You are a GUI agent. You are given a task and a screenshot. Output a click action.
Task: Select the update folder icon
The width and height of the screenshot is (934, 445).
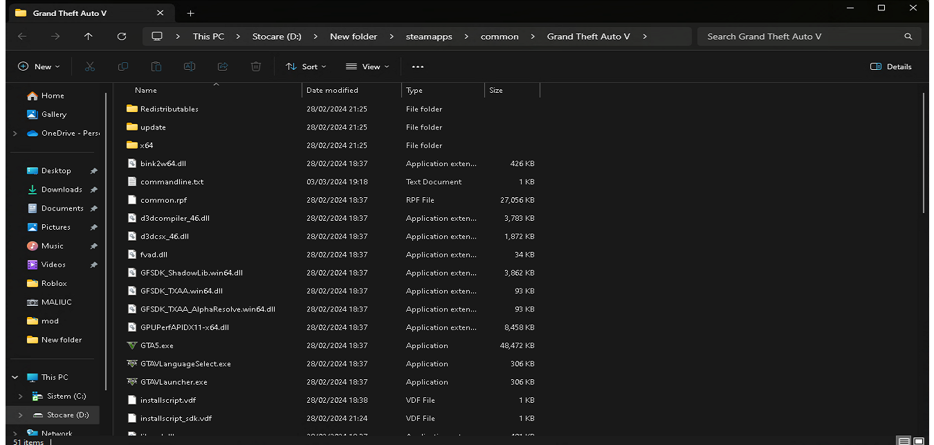tap(132, 127)
